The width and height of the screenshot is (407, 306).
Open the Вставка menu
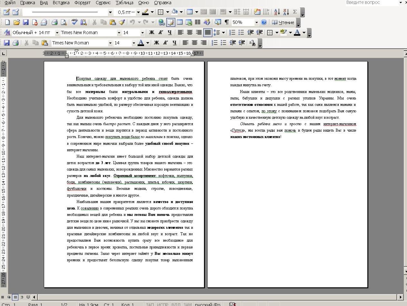(x=61, y=3)
